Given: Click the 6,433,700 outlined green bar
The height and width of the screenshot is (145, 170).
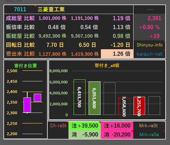Looking at the screenshot, I should pyautogui.click(x=79, y=97).
